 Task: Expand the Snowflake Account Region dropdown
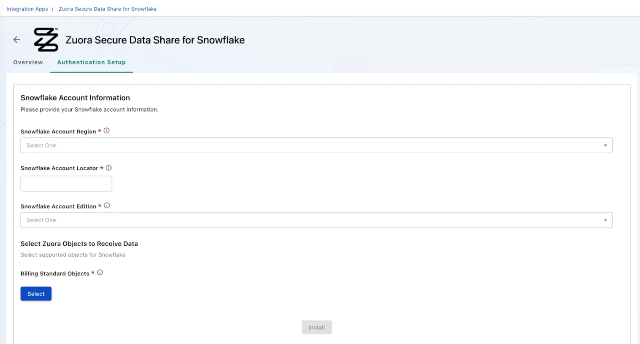316,145
